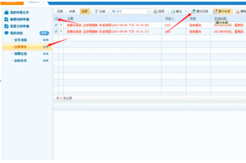Click the 选项 options gear icon
Image resolution: width=246 pixels, height=163 pixels.
155,11
